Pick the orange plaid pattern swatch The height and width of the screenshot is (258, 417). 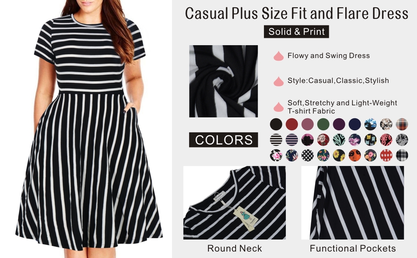402,124
